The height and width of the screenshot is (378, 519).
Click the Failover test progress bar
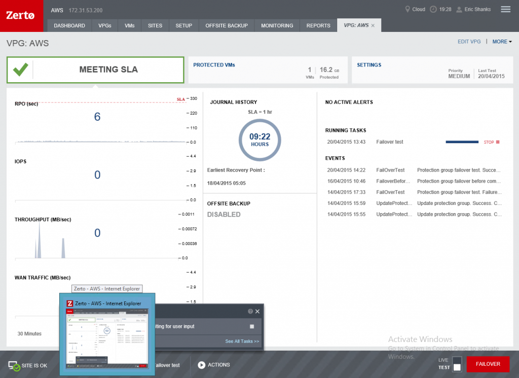click(x=462, y=142)
